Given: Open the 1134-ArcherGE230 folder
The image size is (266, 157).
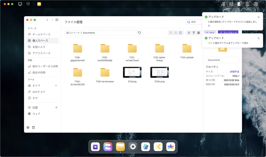Looking at the screenshot, I should click(77, 73).
